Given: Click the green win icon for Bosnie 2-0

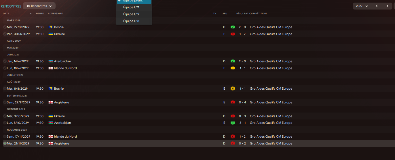Looking at the screenshot, I should pyautogui.click(x=232, y=27).
